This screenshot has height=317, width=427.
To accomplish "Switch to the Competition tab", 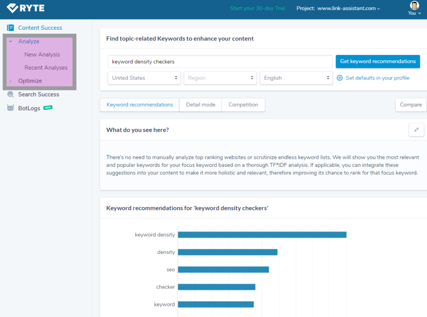I will [243, 105].
